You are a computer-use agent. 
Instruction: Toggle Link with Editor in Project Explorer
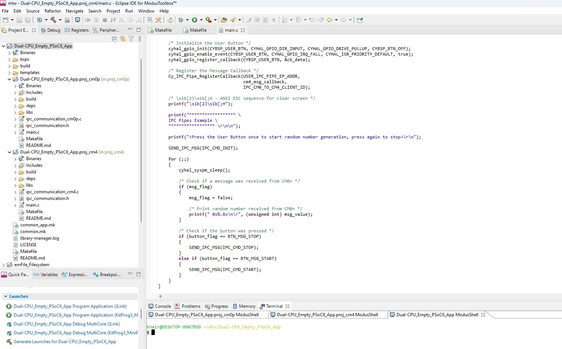tap(123, 39)
